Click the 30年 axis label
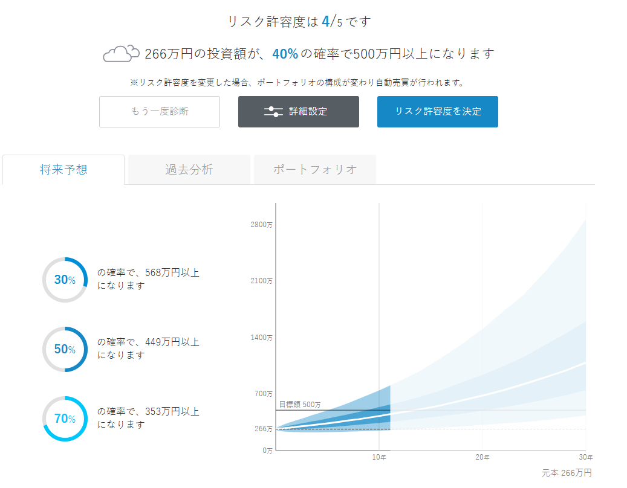This screenshot has height=488, width=627. click(x=585, y=458)
